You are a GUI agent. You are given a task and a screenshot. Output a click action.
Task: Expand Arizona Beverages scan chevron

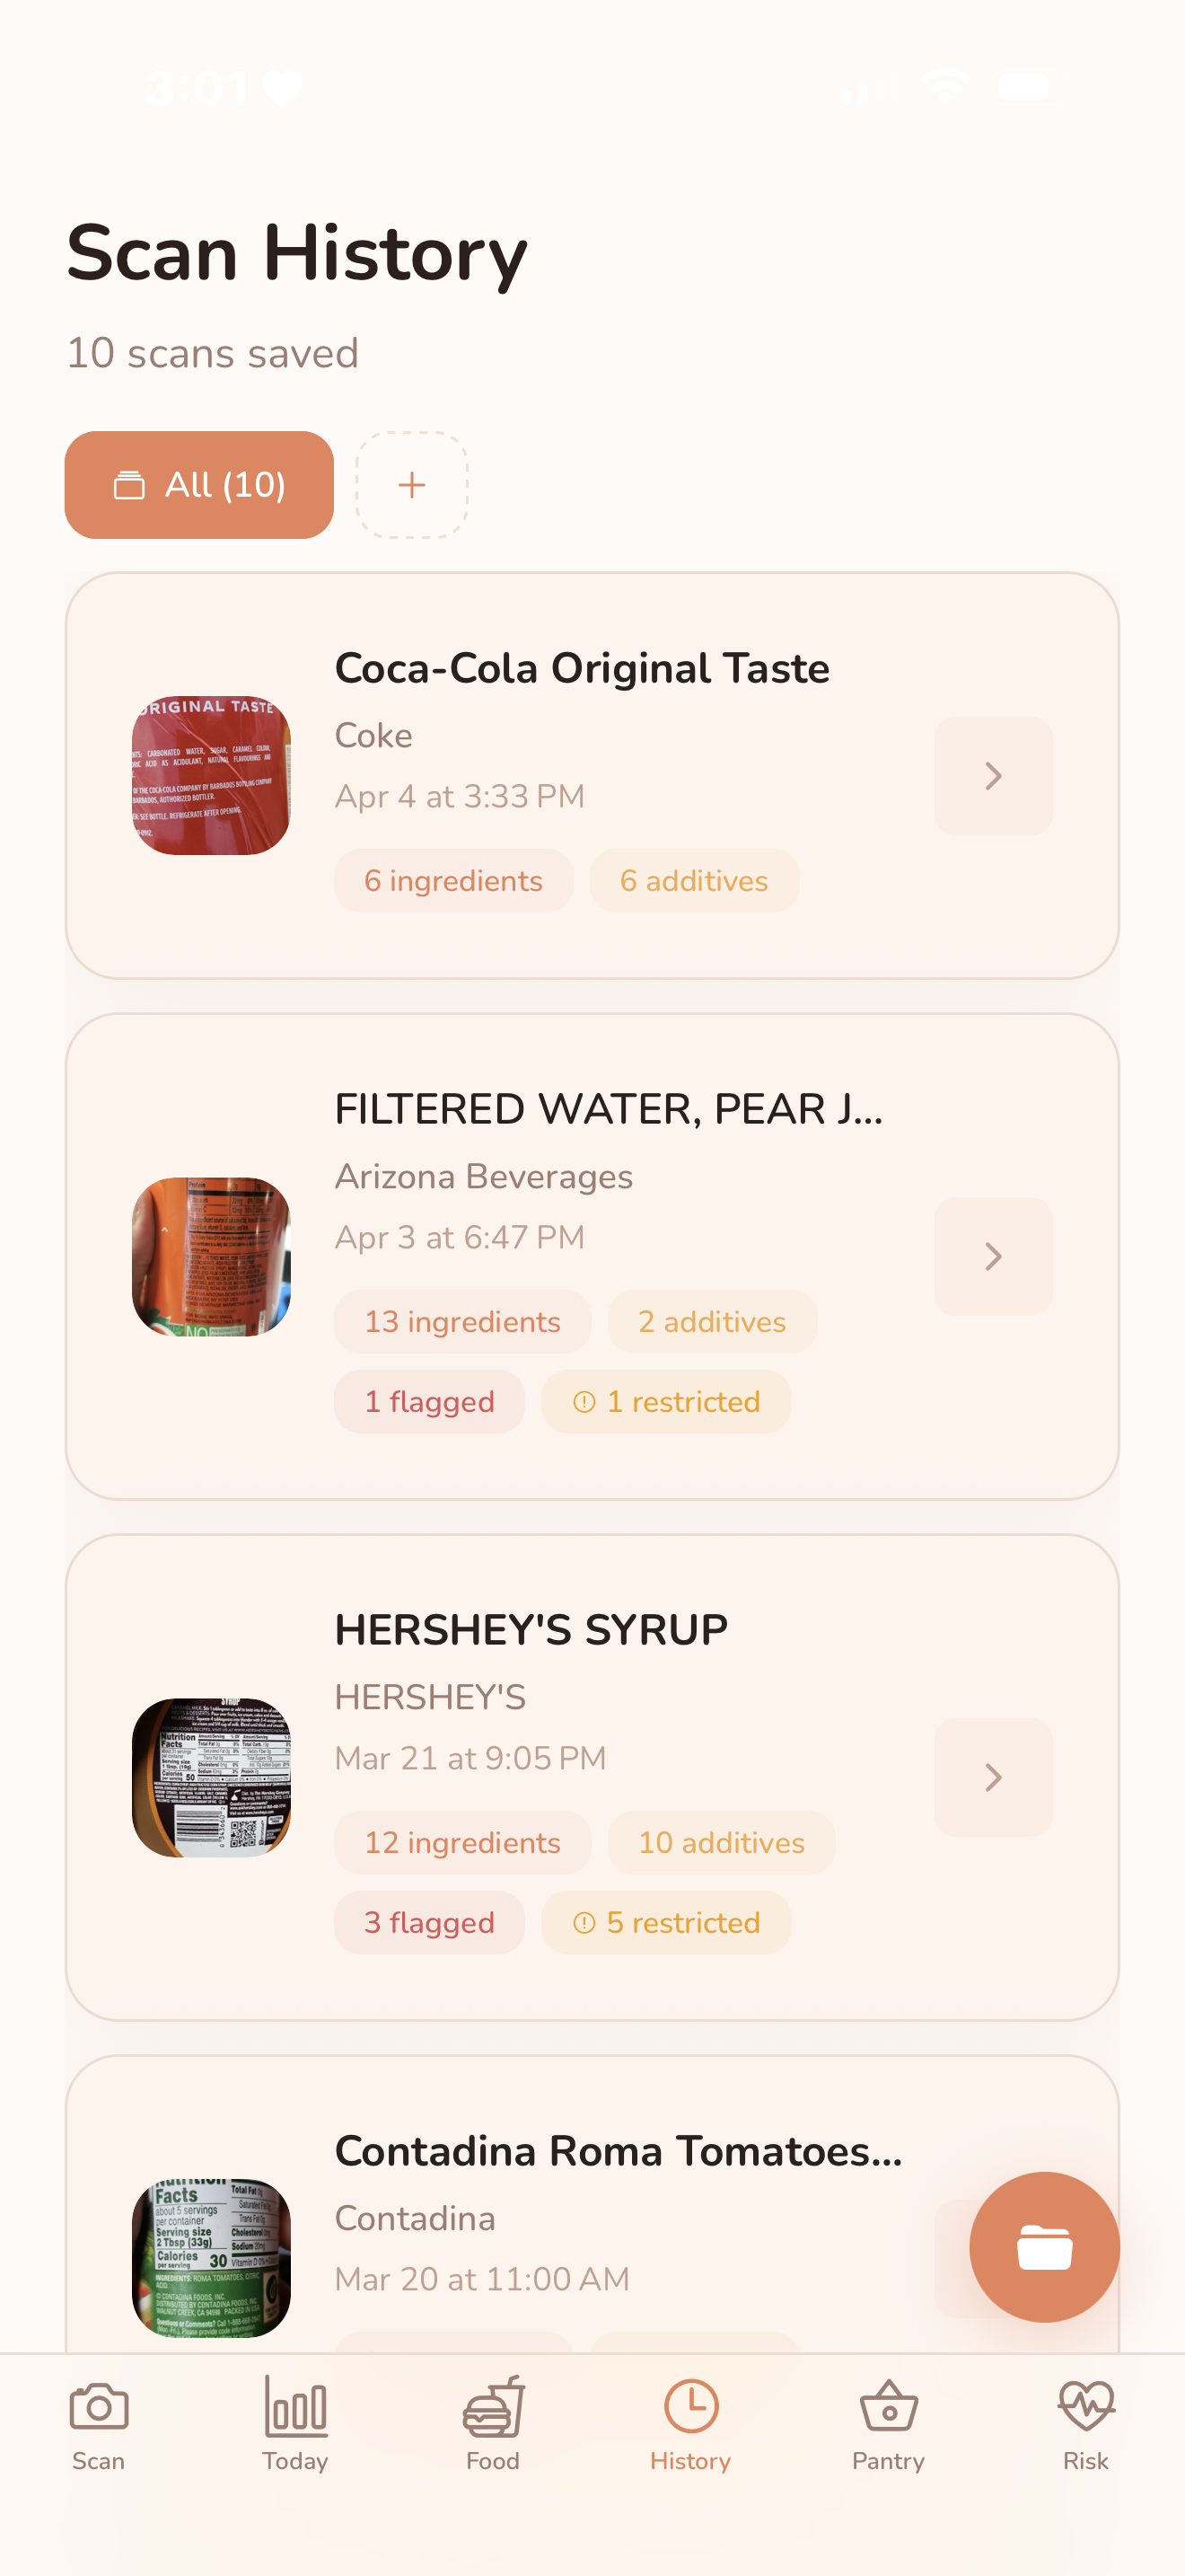pos(992,1256)
